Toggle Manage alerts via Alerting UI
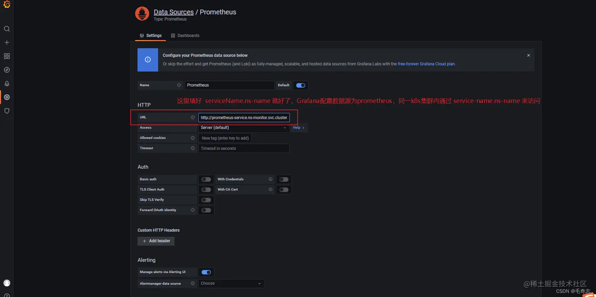The image size is (596, 297). pyautogui.click(x=206, y=272)
